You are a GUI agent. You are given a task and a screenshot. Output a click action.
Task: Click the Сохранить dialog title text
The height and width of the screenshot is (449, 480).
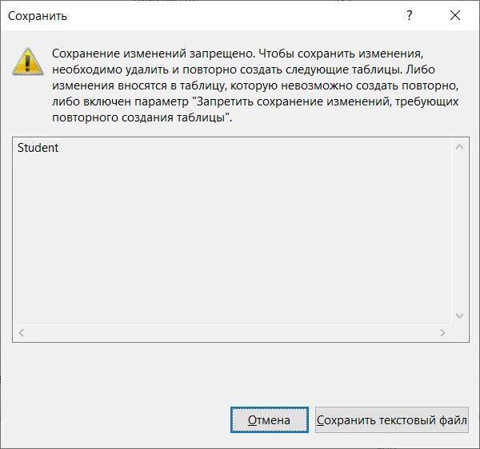[x=38, y=16]
